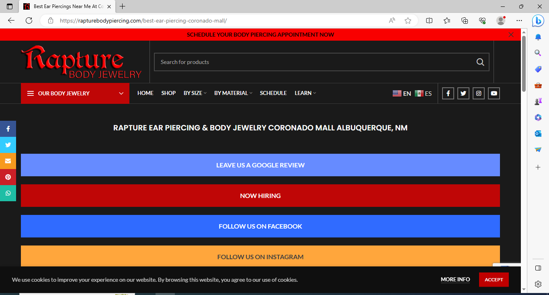Open the header Twitter icon beside the language flags
Image resolution: width=549 pixels, height=295 pixels.
(x=463, y=93)
